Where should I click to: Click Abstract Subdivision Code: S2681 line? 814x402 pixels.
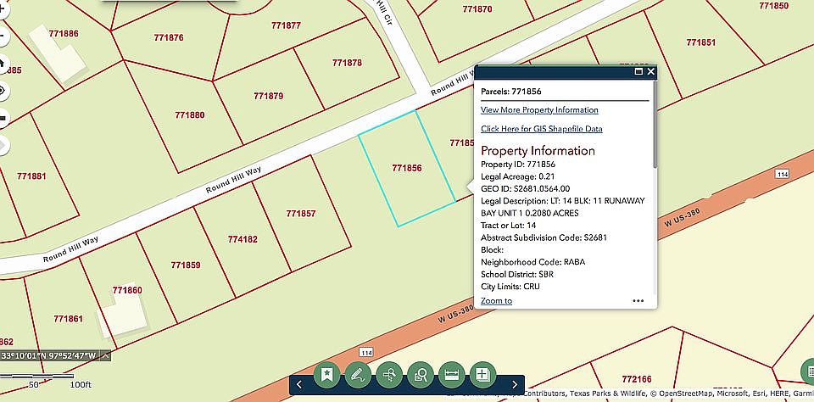click(544, 237)
